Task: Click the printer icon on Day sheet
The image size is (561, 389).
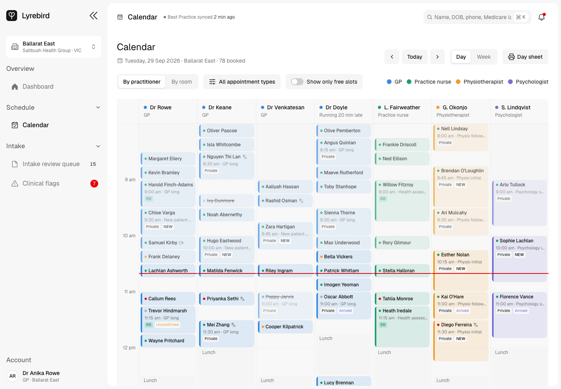Action: [x=512, y=57]
